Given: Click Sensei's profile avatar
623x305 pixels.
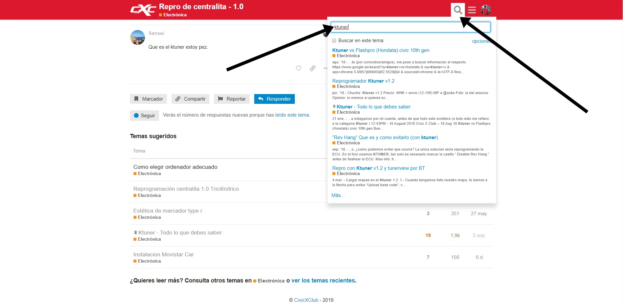Looking at the screenshot, I should pyautogui.click(x=137, y=37).
